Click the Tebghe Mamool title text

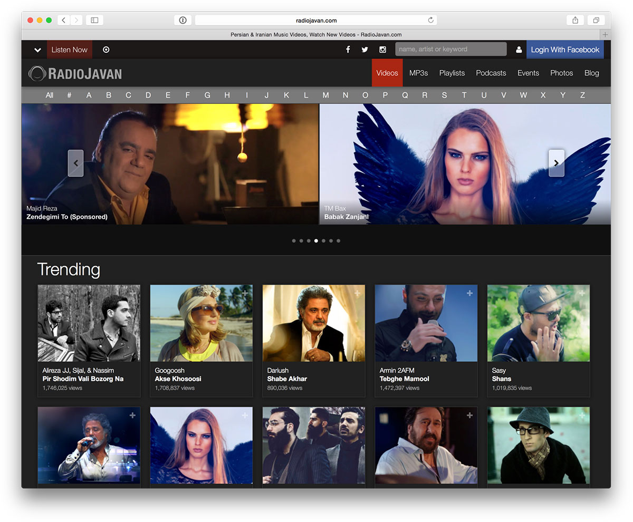[405, 379]
